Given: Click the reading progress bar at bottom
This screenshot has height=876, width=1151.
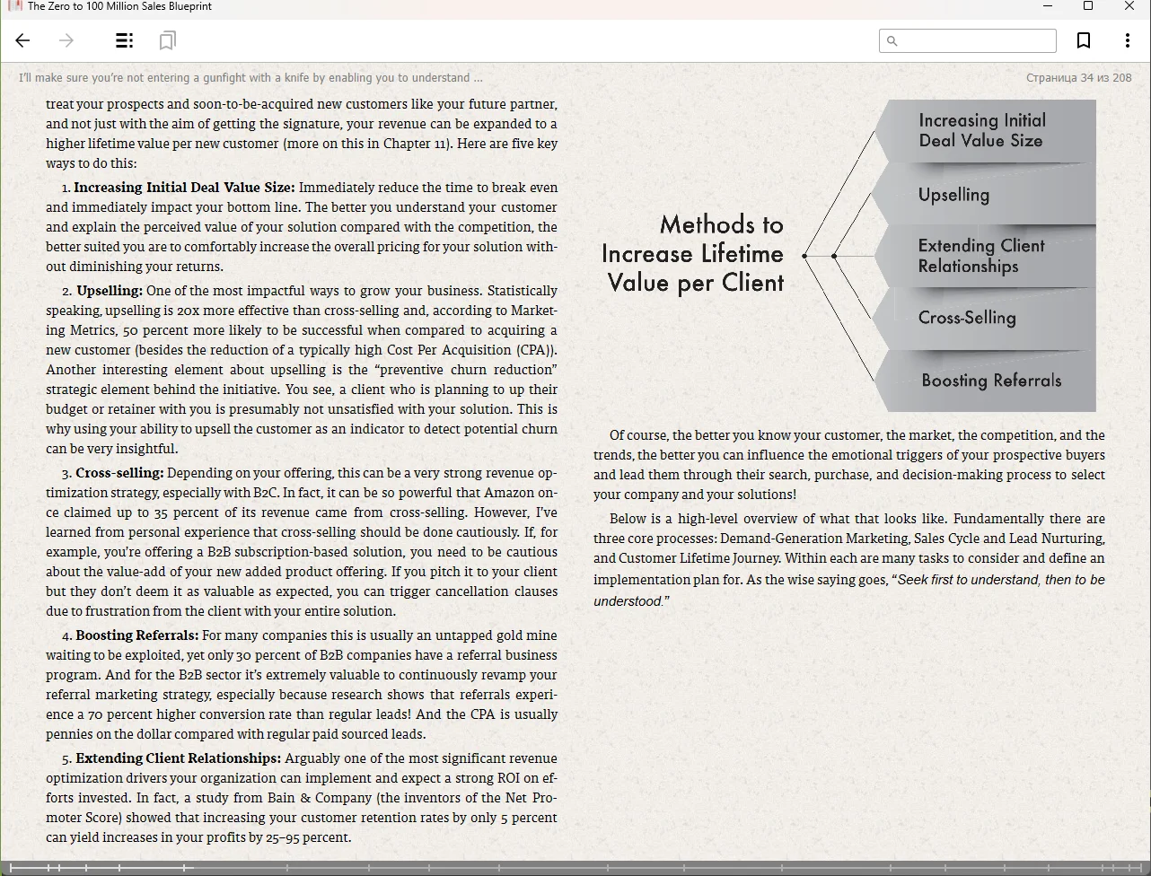Looking at the screenshot, I should (575, 868).
